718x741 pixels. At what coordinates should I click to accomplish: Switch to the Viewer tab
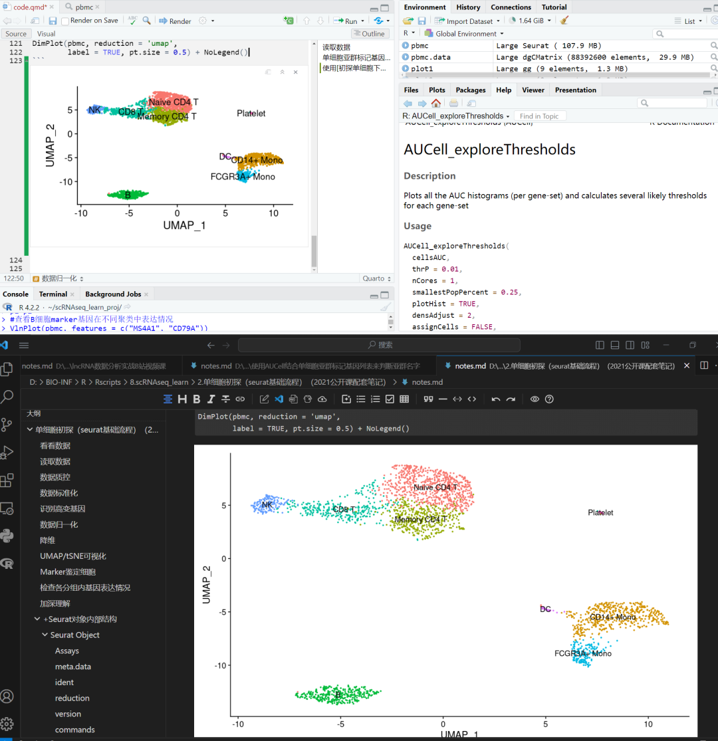[533, 90]
